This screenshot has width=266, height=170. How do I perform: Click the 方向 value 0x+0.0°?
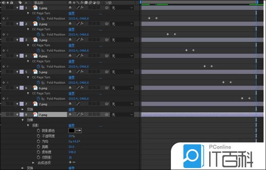(x=74, y=141)
